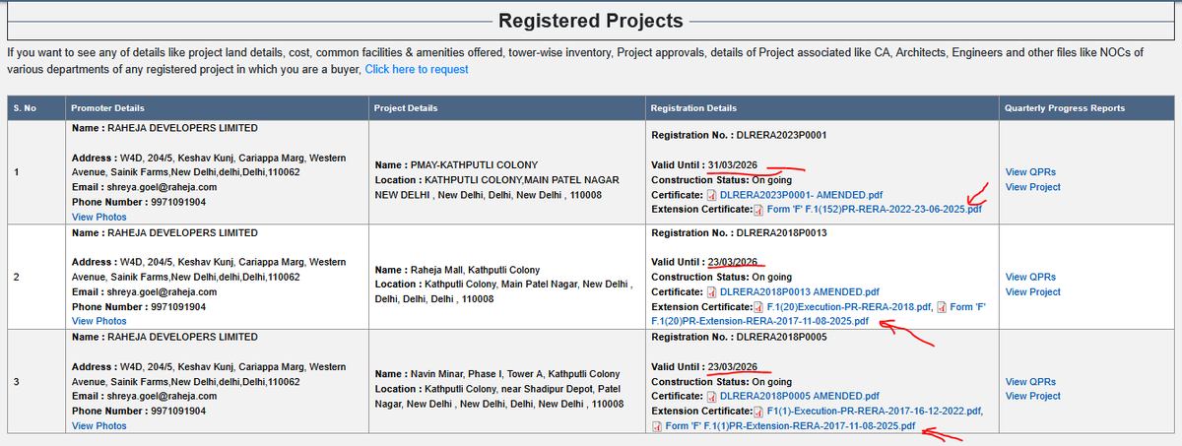This screenshot has width=1182, height=446.
Task: Click PDF icon before DLRERA2018P0013 AMENDED.pdf
Action: pyautogui.click(x=711, y=291)
